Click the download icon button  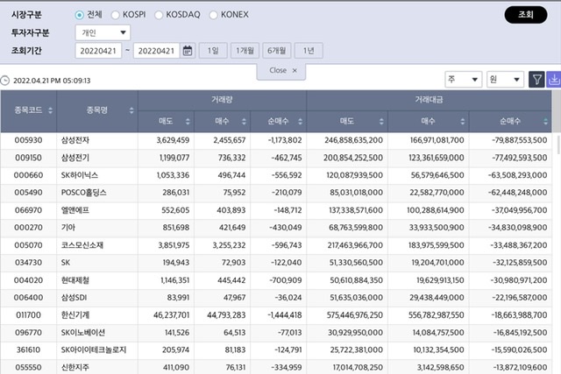pos(553,80)
